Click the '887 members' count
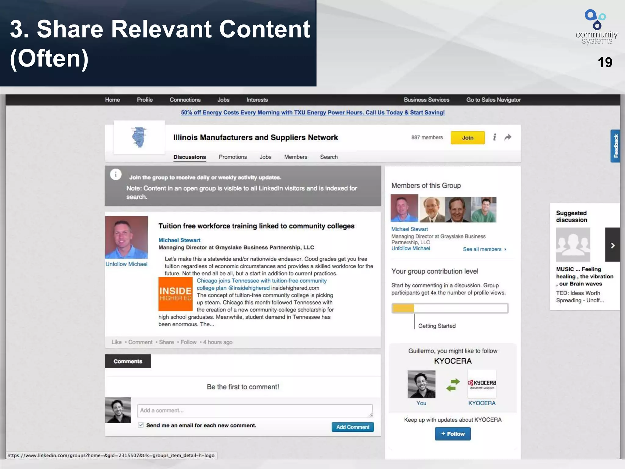 point(427,137)
